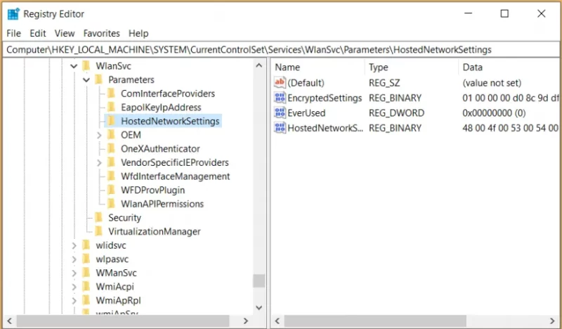Click the WmiAcpi folder icon
Image resolution: width=562 pixels, height=329 pixels.
[x=86, y=287]
